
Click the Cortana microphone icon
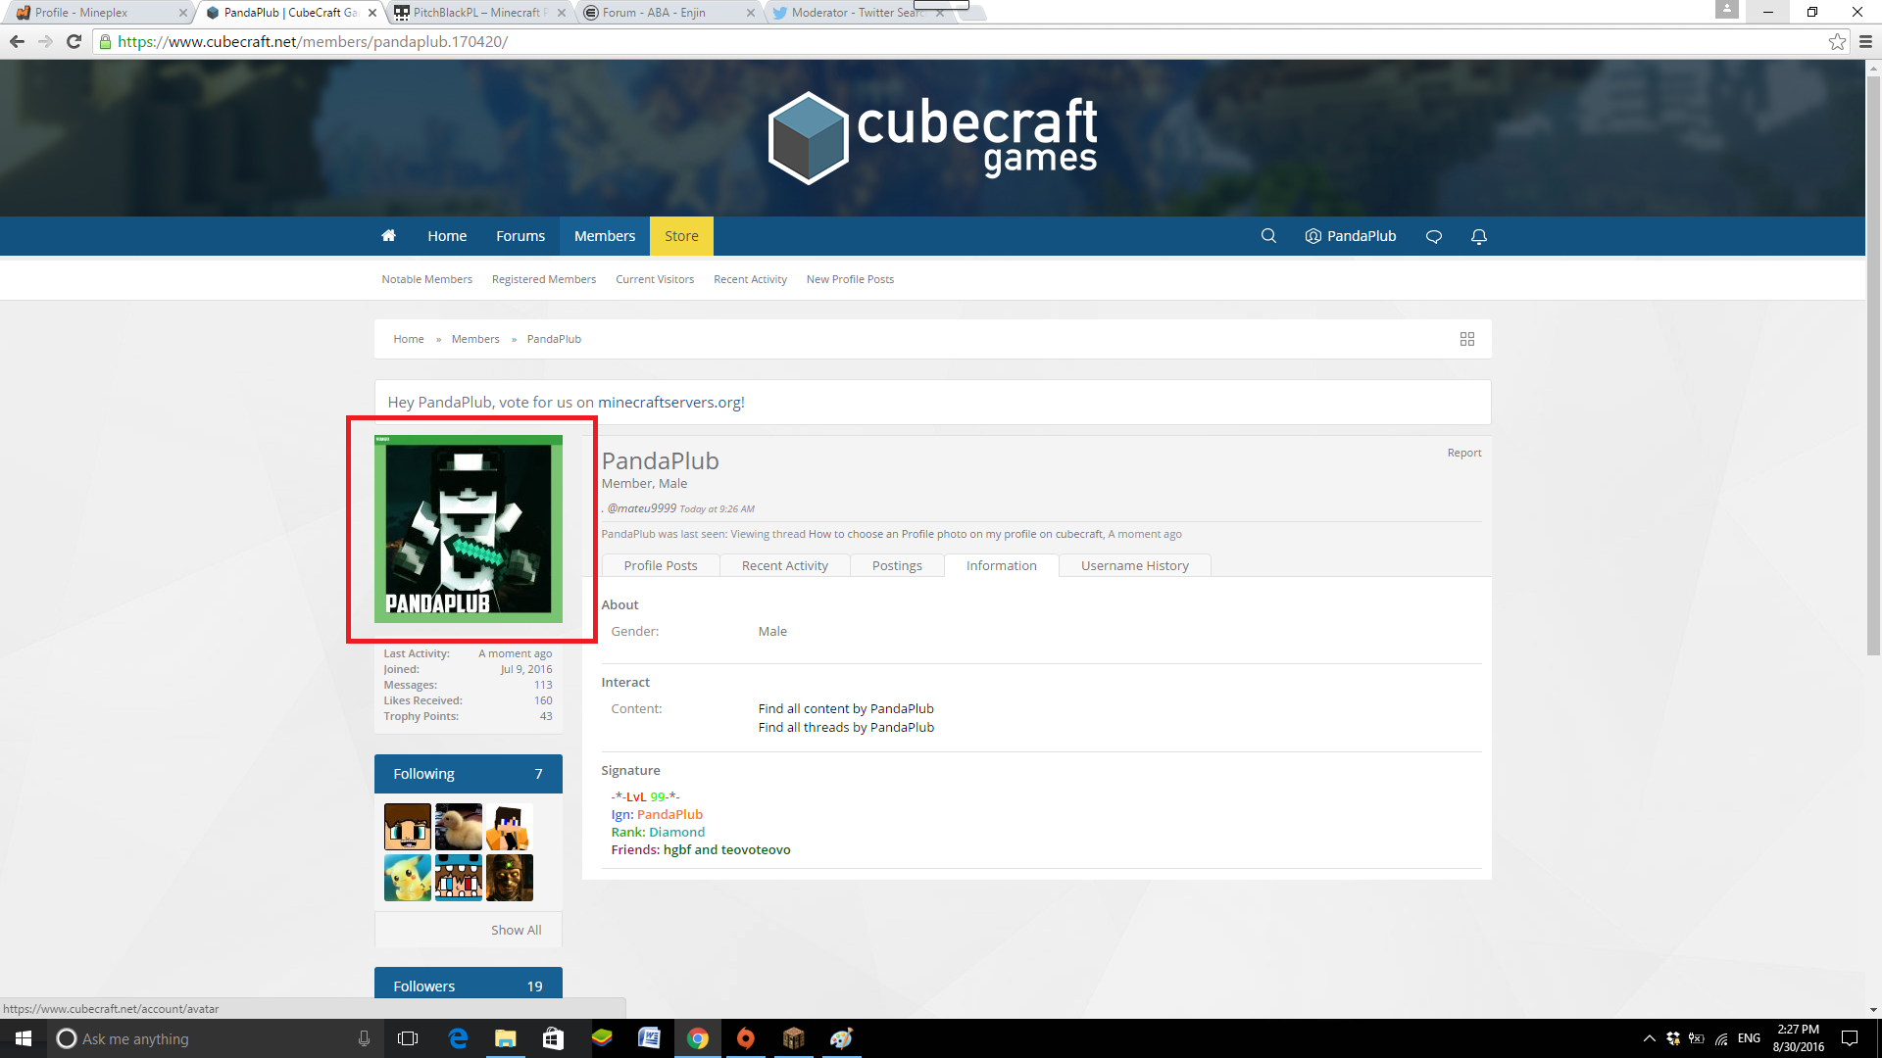point(364,1038)
